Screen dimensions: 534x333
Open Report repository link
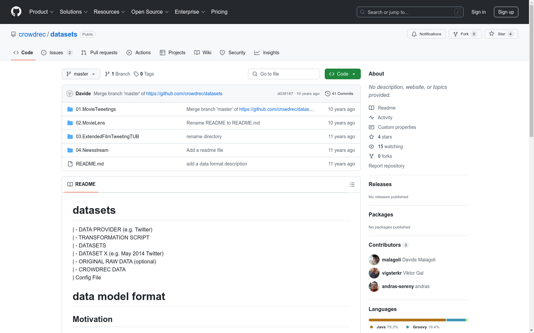click(x=386, y=166)
